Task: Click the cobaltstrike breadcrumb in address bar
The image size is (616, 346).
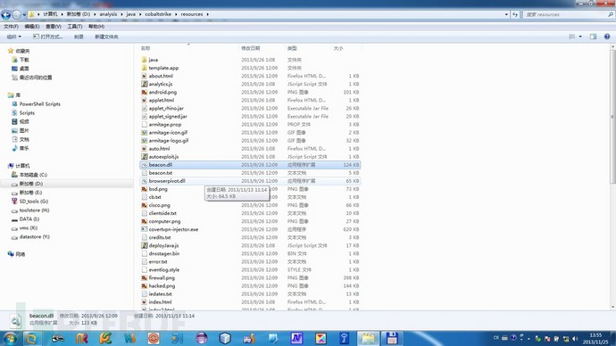Action: pyautogui.click(x=158, y=14)
